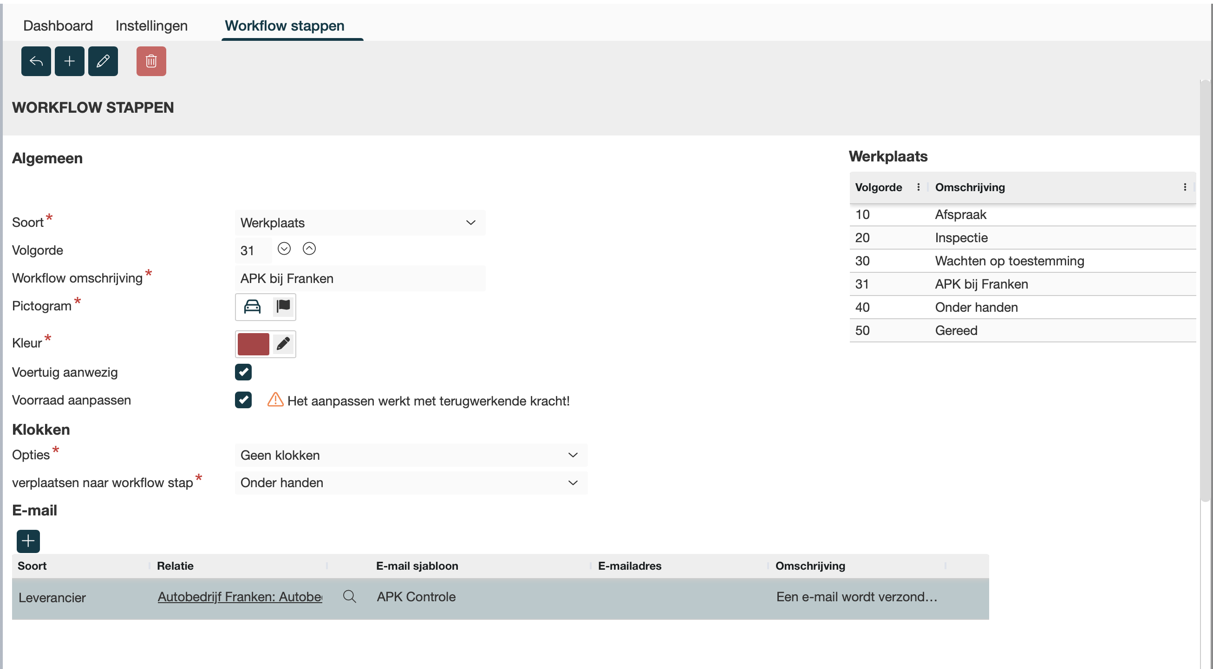1213x669 pixels.
Task: Delete workflow step with red trash icon
Action: (151, 61)
